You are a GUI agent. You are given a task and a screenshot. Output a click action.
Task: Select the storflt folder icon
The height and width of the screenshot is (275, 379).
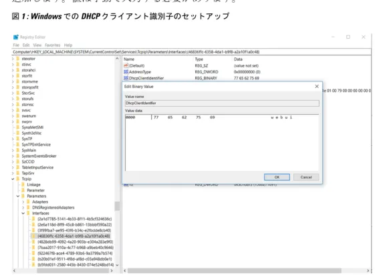coord(18,76)
